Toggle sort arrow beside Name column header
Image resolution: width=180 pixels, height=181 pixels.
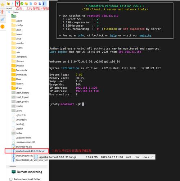pos(9,12)
